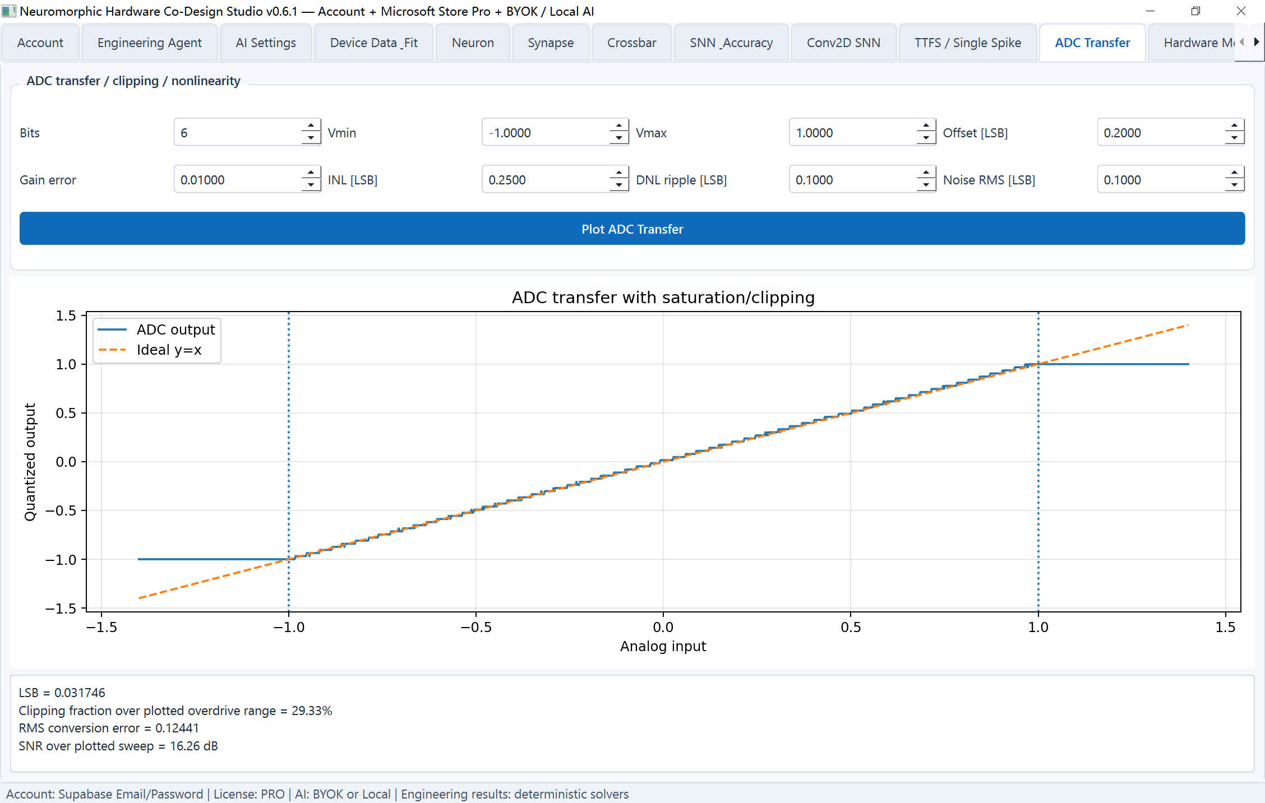Open the Synapse tab
Screen dimensions: 1265x803
point(551,43)
